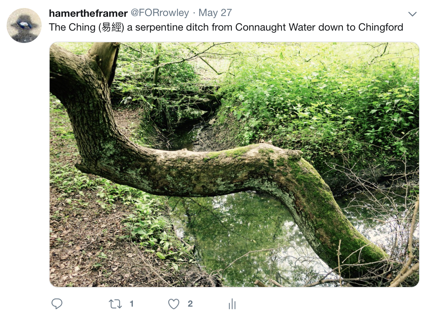Image resolution: width=426 pixels, height=315 pixels.
Task: Open the May 27 timestamp permalink
Action: point(215,13)
